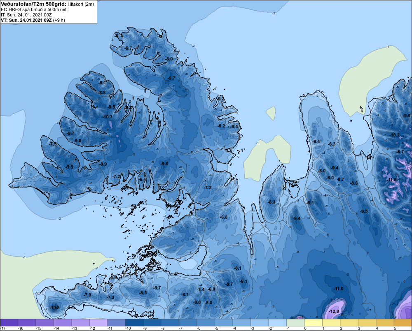
Task: Click the -9.6 temperature label
Action: click(164, 164)
